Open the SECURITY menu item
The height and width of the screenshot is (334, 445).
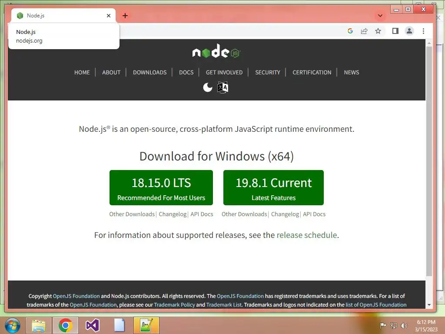268,73
